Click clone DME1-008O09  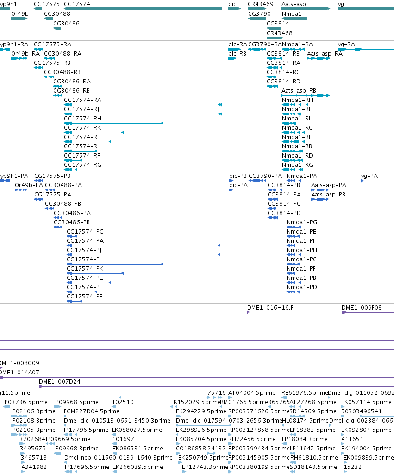197,368
